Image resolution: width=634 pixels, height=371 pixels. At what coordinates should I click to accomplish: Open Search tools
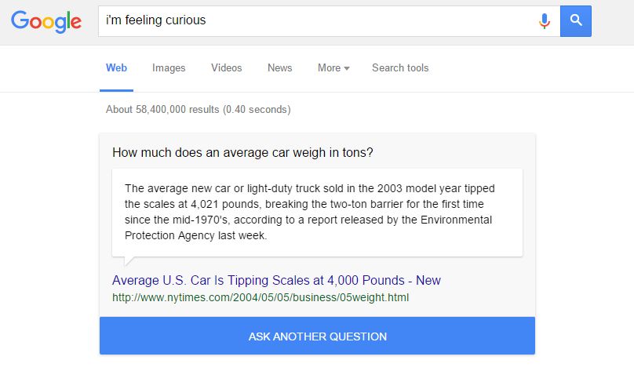pyautogui.click(x=400, y=68)
